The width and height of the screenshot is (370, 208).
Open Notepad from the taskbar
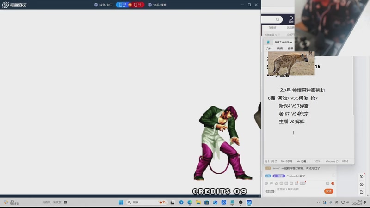pyautogui.click(x=232, y=202)
